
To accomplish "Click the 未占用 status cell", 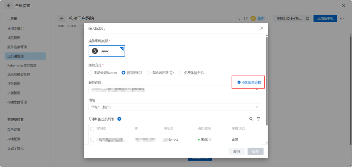I will (204, 139).
